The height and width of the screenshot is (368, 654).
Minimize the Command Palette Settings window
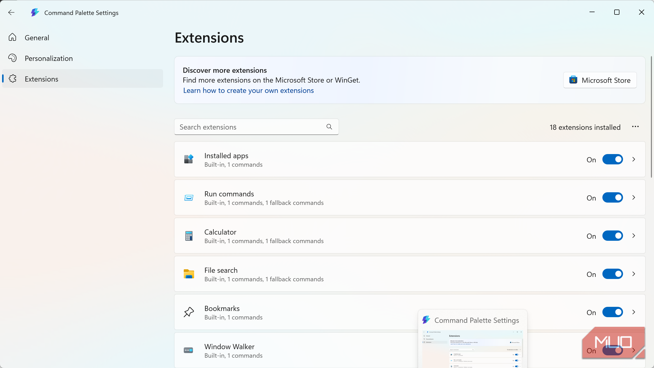592,12
